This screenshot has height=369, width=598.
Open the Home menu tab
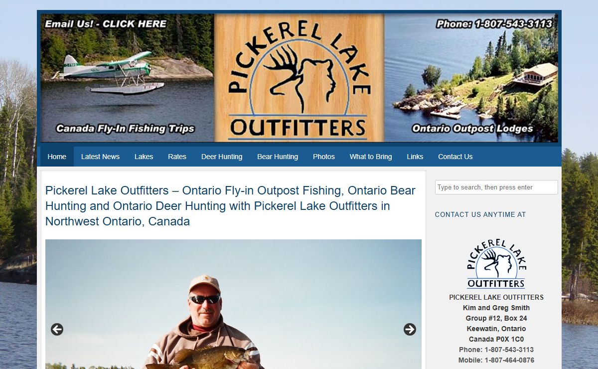pyautogui.click(x=57, y=157)
